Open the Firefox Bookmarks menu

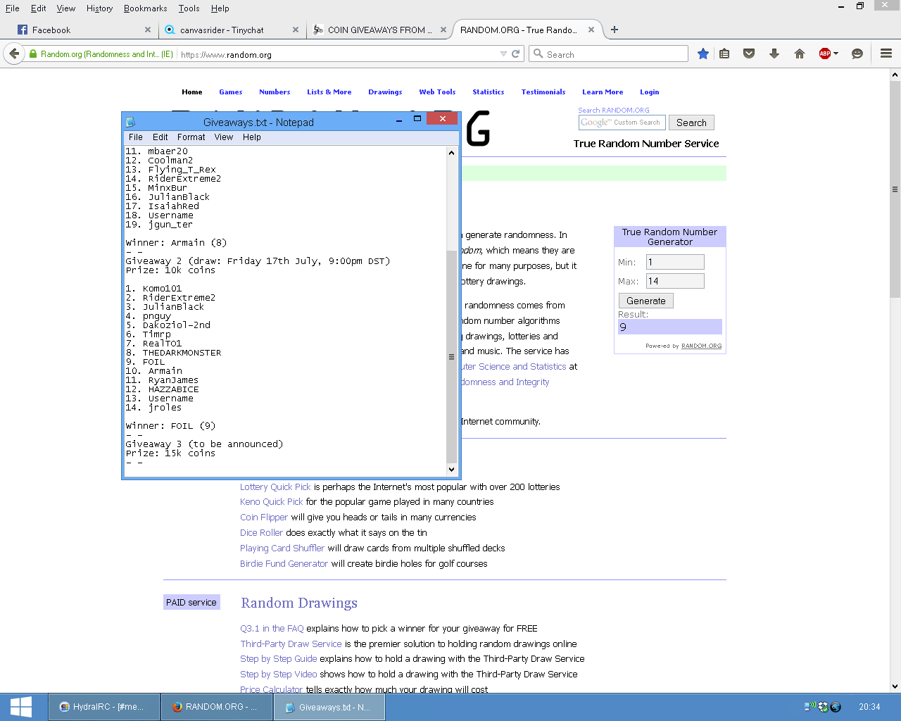tap(145, 8)
